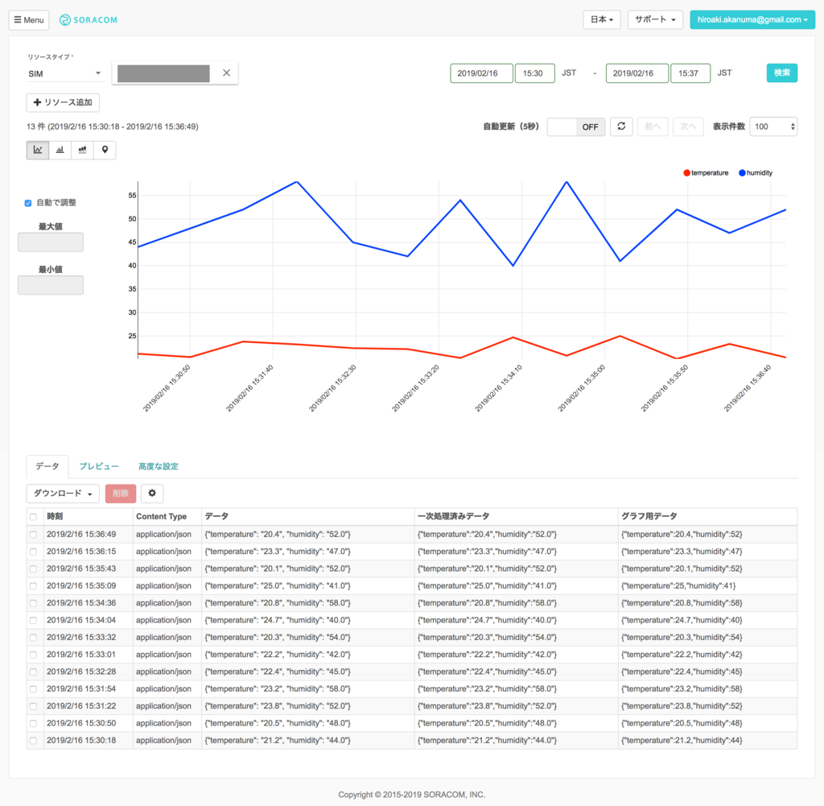
Task: Switch to the データ tab
Action: (47, 466)
